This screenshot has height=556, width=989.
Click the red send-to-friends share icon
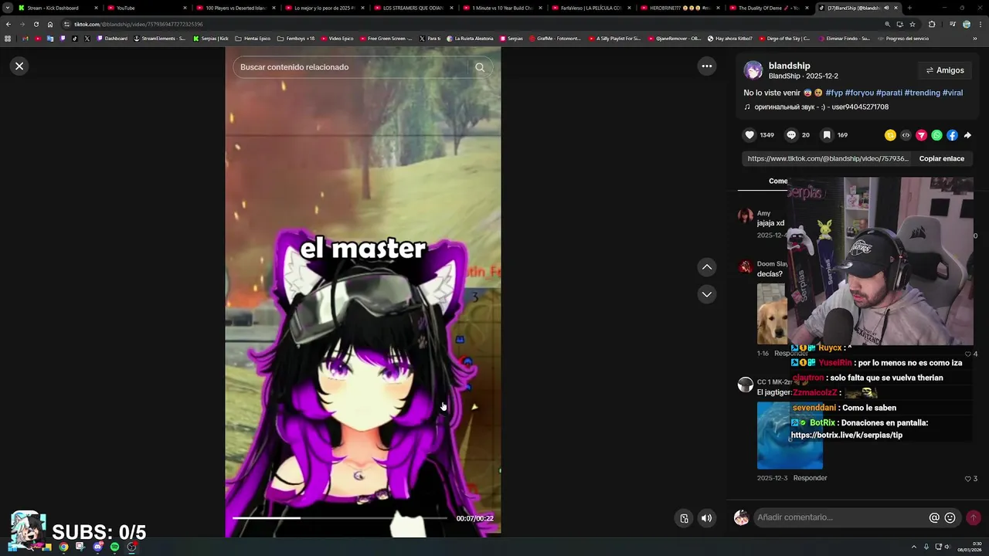(921, 135)
